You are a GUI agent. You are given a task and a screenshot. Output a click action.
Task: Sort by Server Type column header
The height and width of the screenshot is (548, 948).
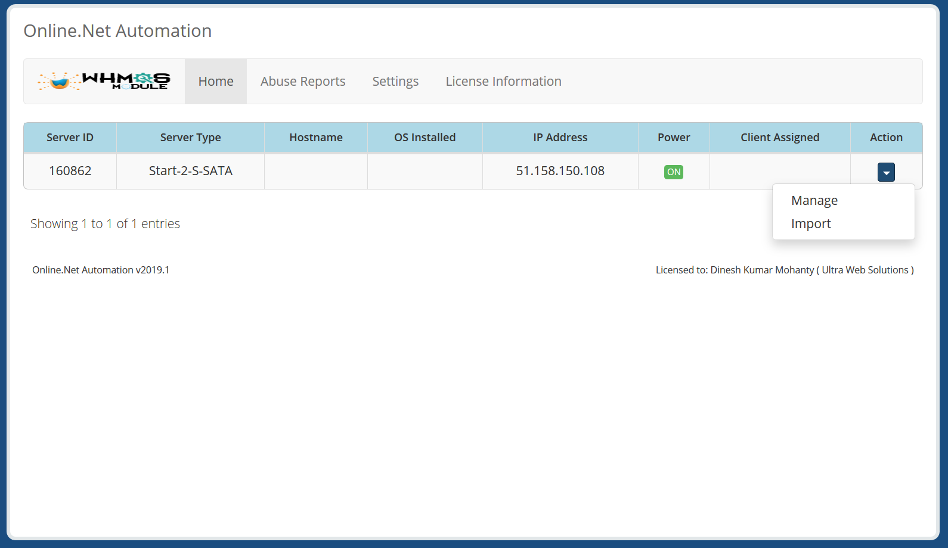tap(190, 138)
